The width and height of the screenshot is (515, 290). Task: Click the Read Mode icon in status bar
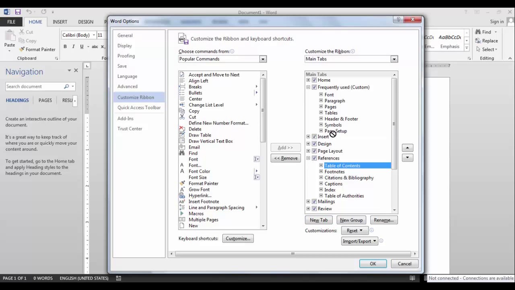click(x=412, y=278)
